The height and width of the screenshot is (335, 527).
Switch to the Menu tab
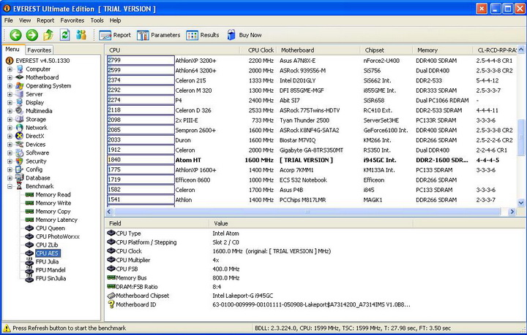12,49
